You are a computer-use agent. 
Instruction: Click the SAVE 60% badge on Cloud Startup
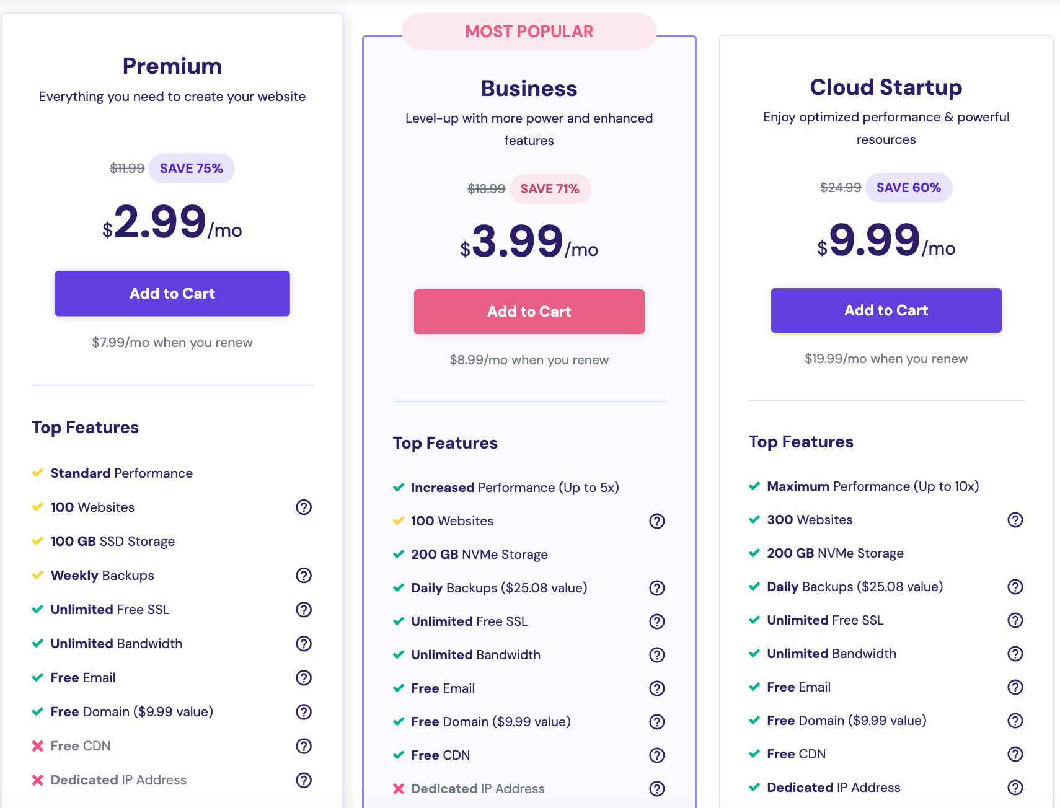(x=909, y=188)
